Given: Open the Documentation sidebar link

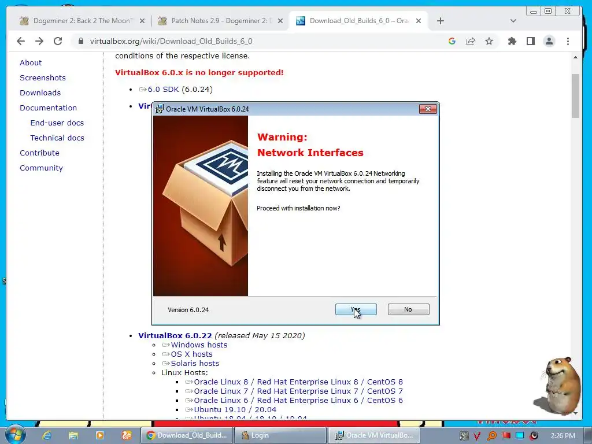Looking at the screenshot, I should (48, 108).
